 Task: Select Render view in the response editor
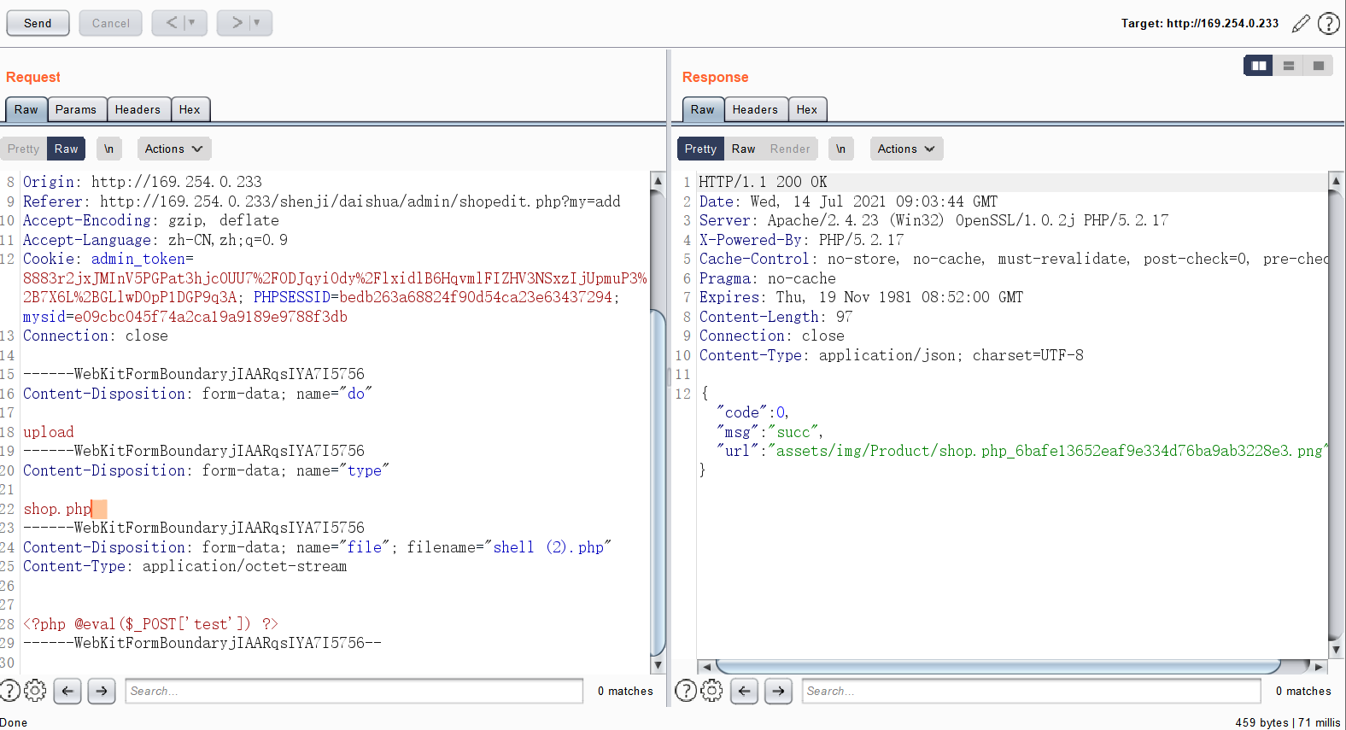click(x=790, y=149)
